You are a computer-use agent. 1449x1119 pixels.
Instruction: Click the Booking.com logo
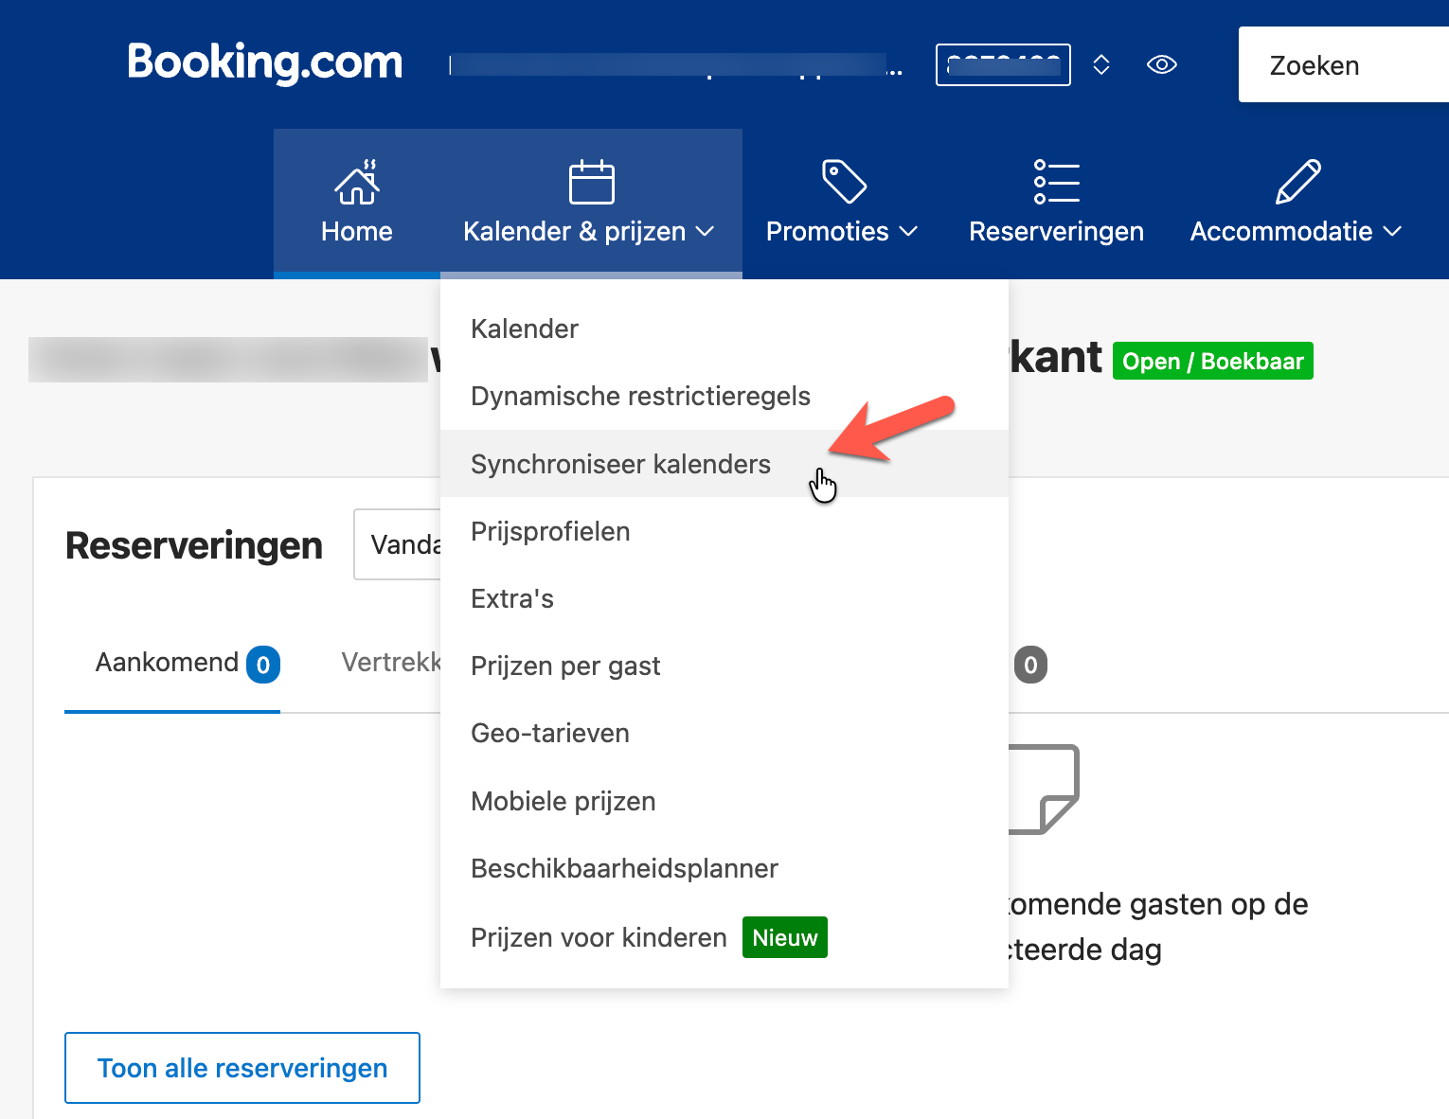click(x=265, y=62)
